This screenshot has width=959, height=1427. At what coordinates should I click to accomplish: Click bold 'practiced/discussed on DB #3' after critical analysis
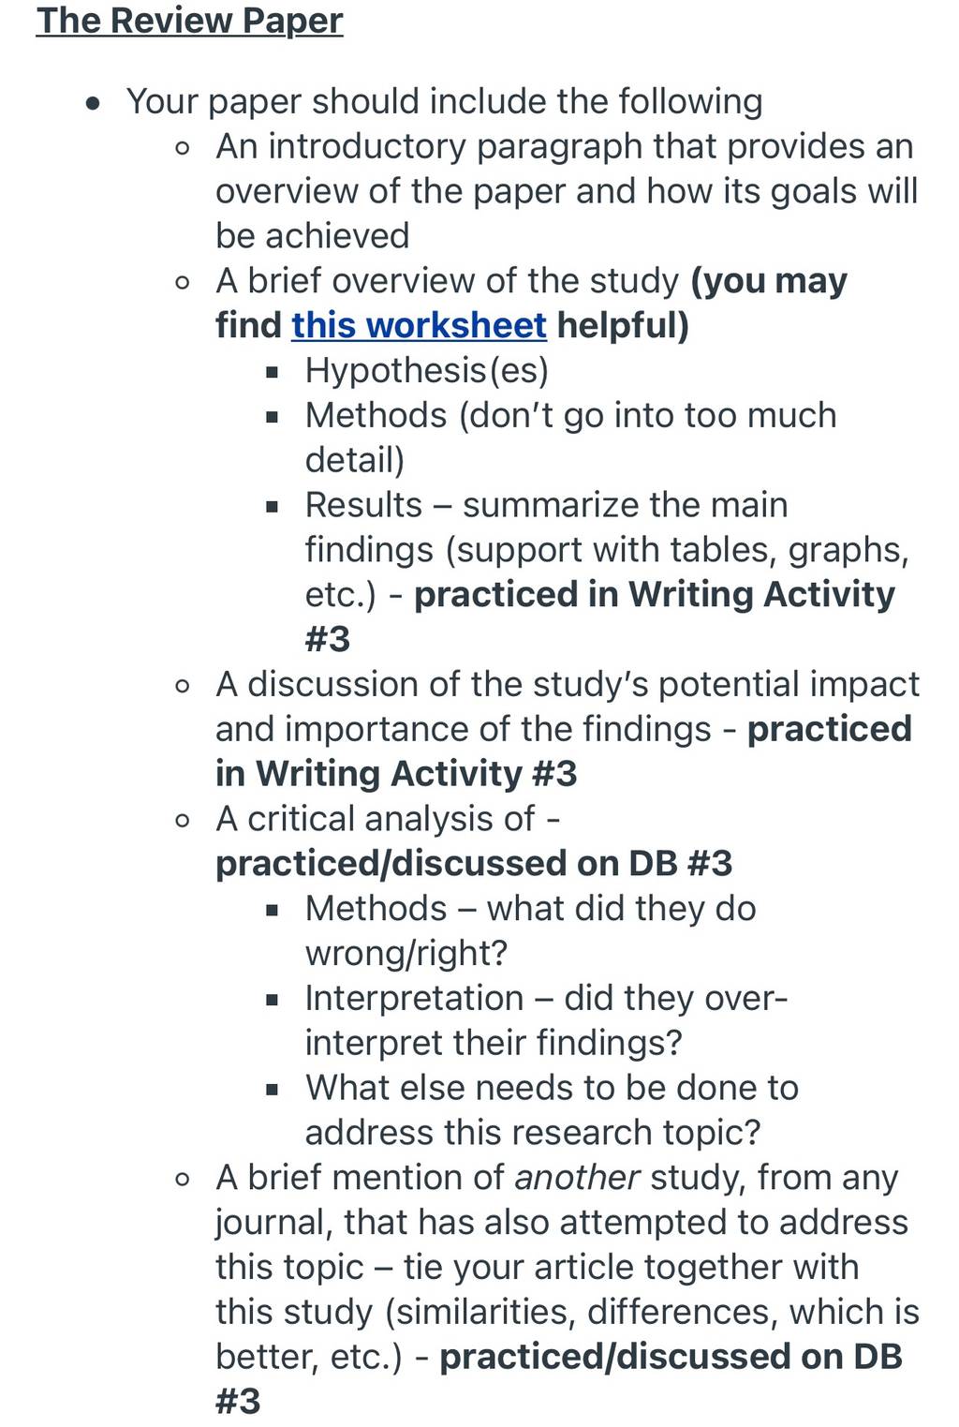click(474, 863)
